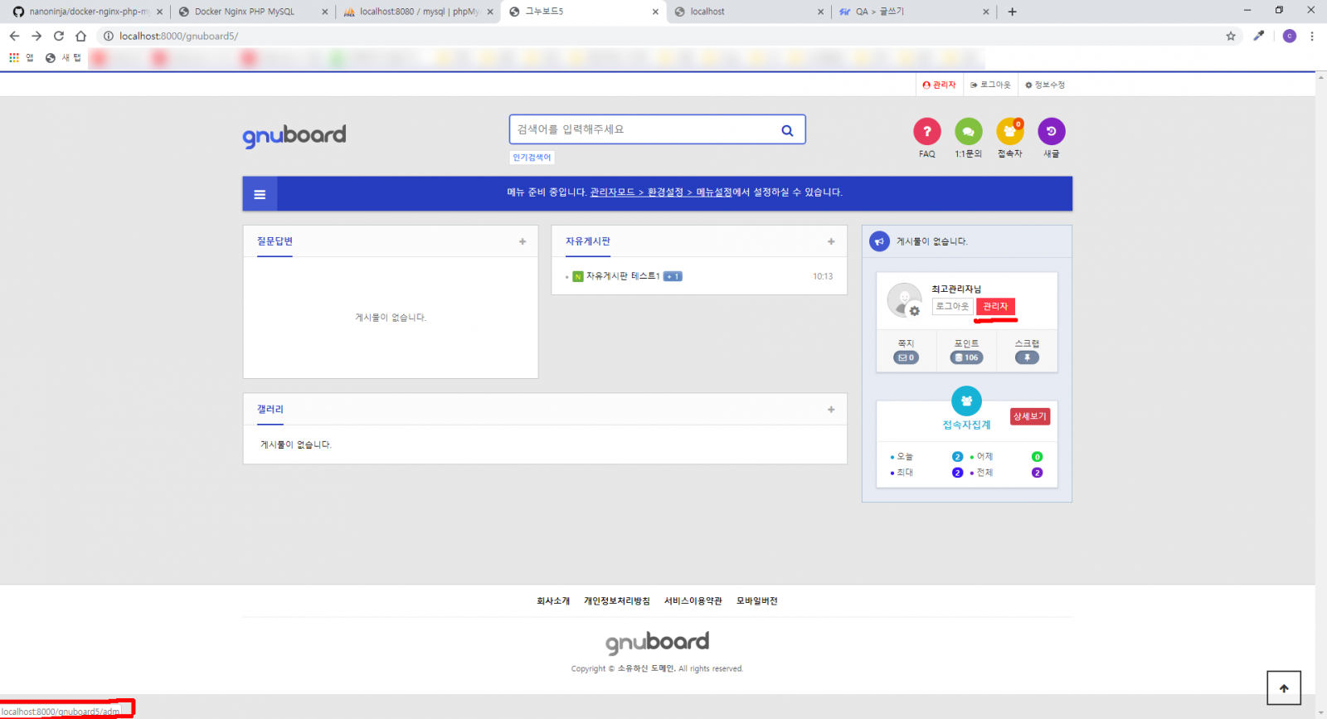Click the site info icon in address bar

[x=108, y=36]
